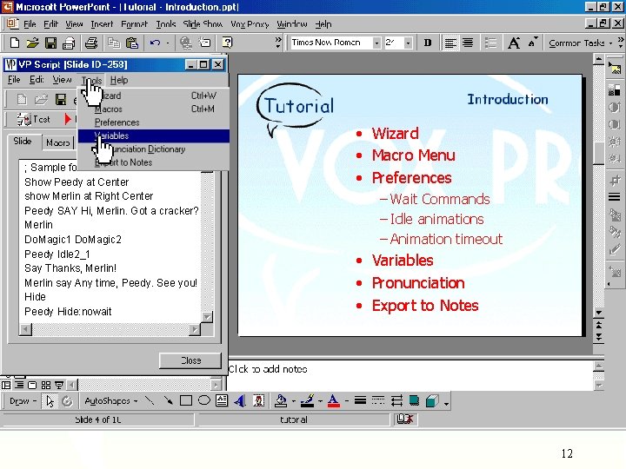Screen dimensions: 626x469
Task: Switch to Macro tab in VP Script
Action: 58,142
